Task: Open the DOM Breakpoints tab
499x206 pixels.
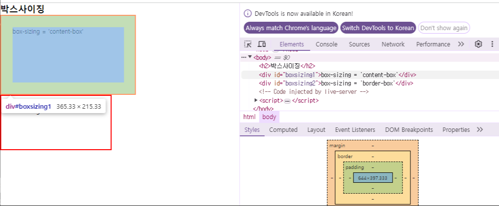Action: coord(409,129)
